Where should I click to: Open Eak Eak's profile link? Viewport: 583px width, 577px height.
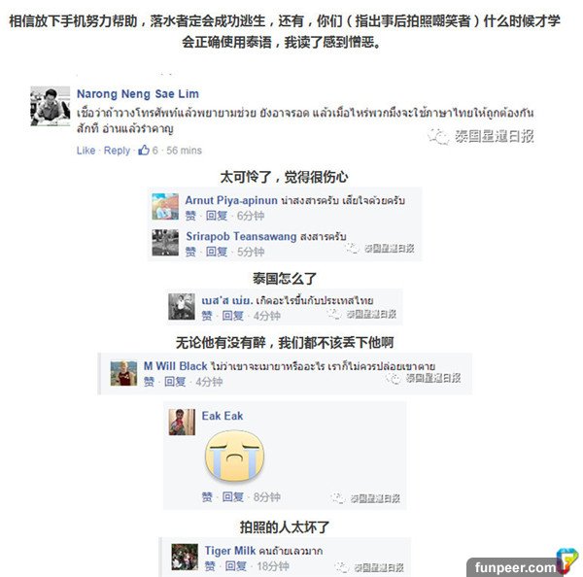coord(223,416)
